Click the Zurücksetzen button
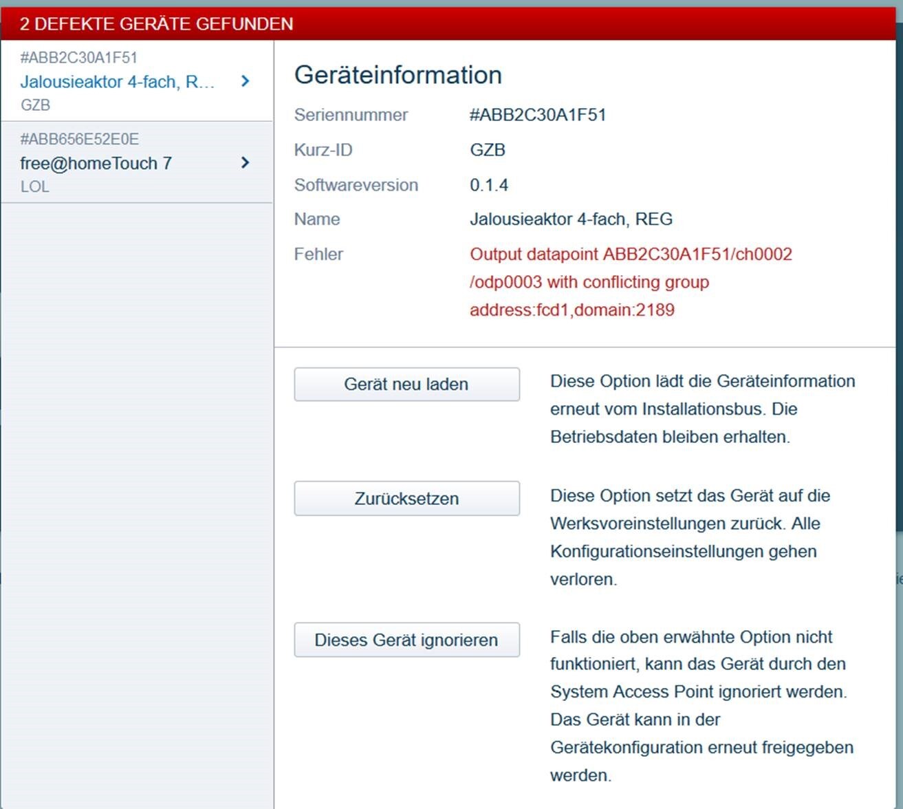 tap(406, 498)
